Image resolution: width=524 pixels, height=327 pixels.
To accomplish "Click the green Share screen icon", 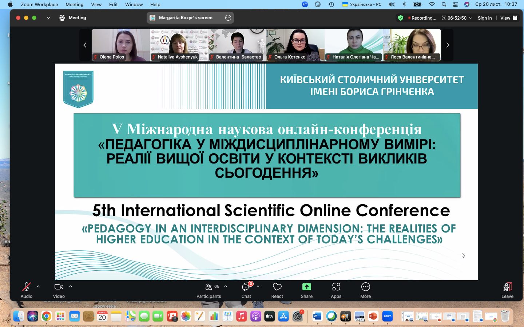I will 306,287.
